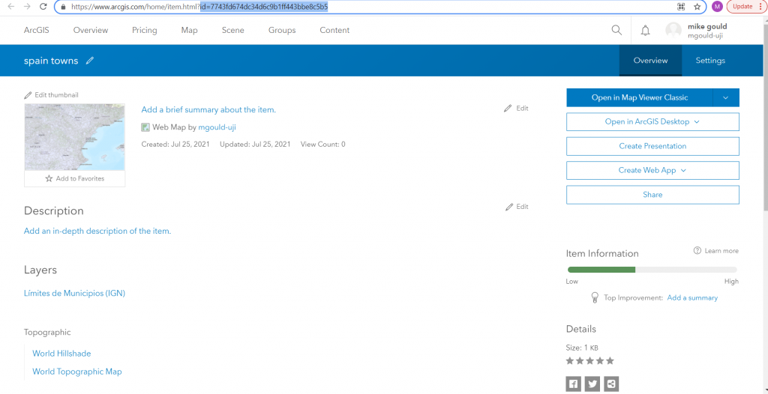
Task: Rate the item with the first star
Action: click(570, 361)
